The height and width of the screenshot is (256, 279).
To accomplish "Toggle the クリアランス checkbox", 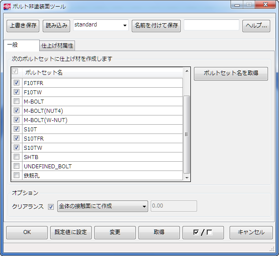I will (51, 207).
